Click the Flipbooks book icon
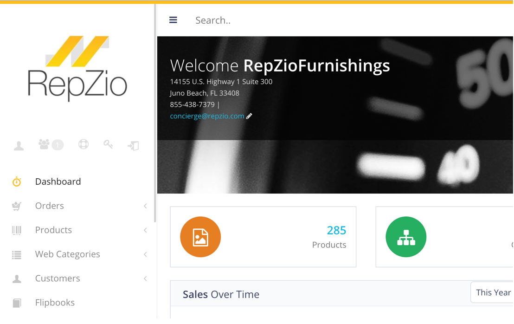 coord(17,303)
